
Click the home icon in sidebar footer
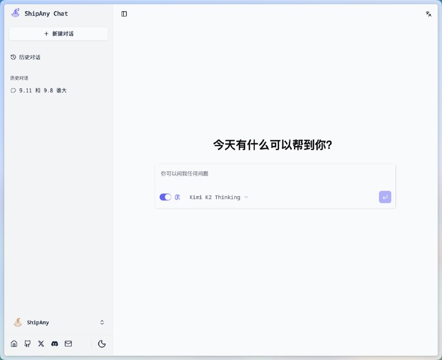14,343
